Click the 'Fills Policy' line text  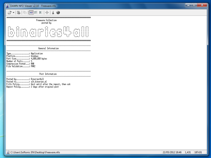[38, 84]
